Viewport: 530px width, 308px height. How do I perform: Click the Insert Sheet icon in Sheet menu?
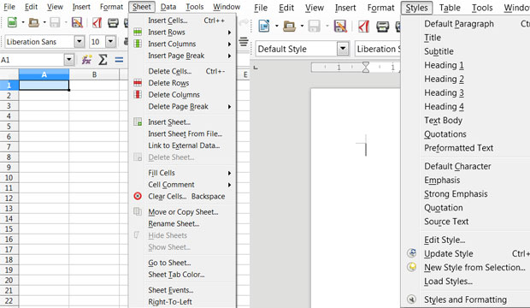click(x=138, y=121)
